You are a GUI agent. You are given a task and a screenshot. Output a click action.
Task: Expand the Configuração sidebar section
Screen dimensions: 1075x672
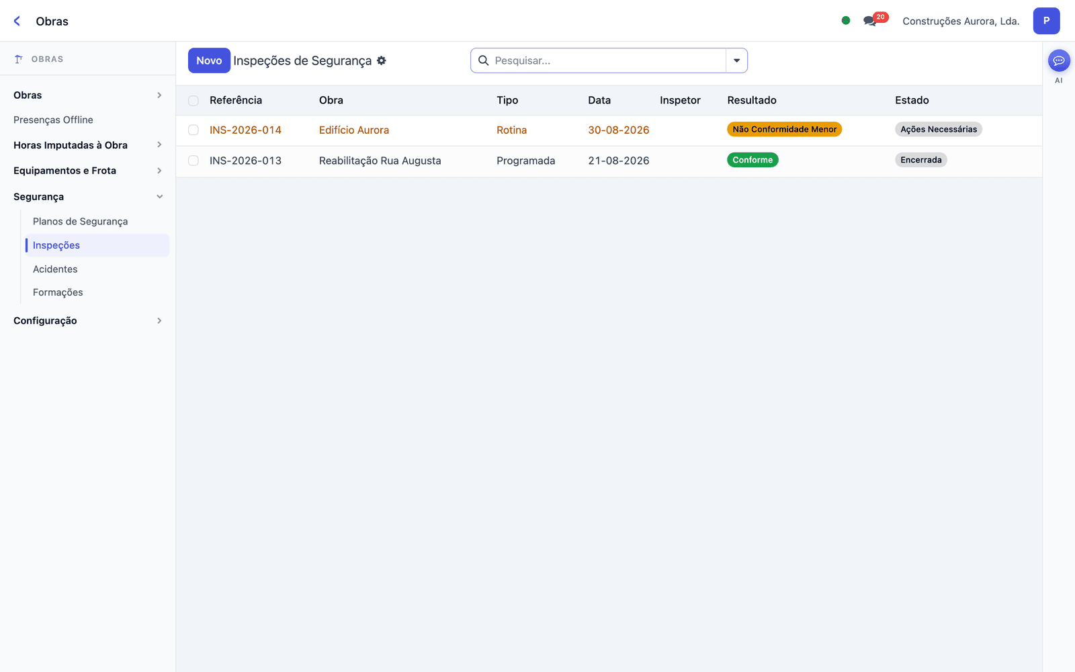coord(87,321)
